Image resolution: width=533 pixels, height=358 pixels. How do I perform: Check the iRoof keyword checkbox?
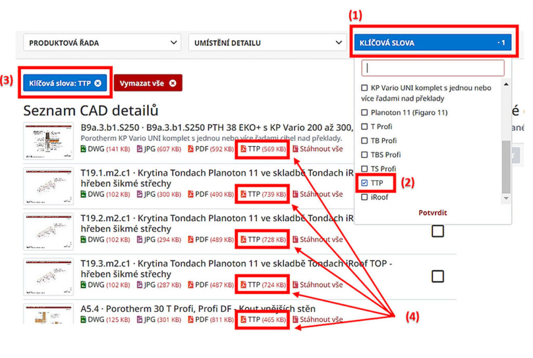tap(364, 197)
